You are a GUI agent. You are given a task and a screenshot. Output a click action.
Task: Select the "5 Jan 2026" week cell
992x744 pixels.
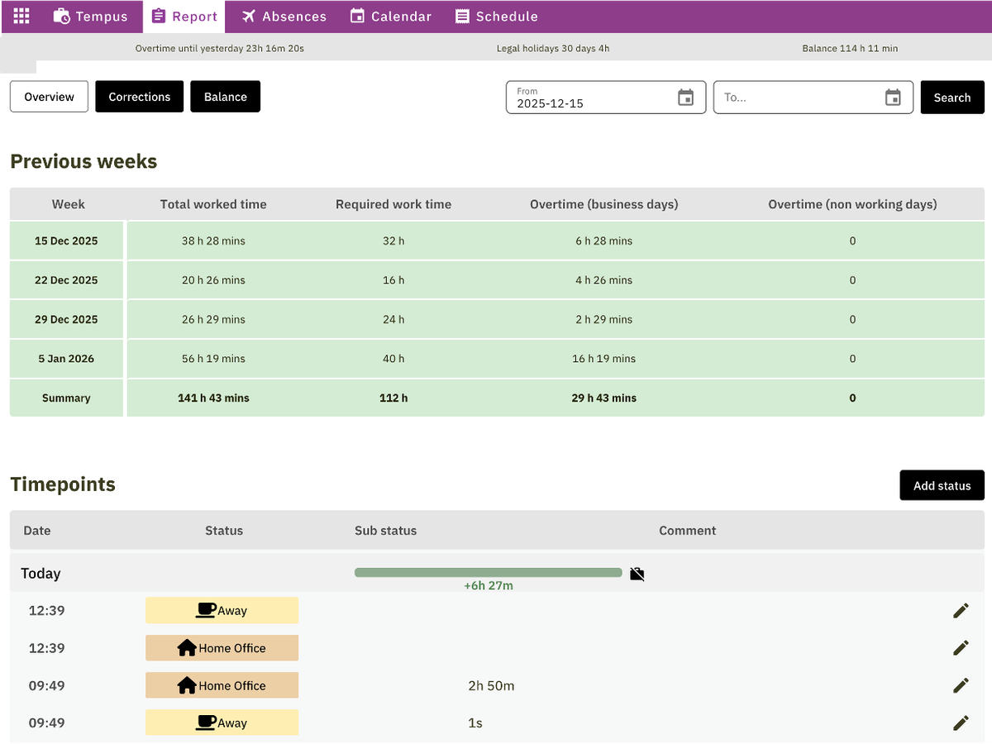click(66, 359)
